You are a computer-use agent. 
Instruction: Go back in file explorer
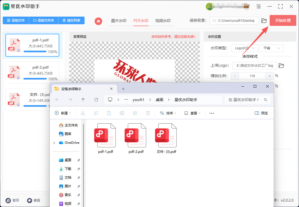click(x=57, y=100)
